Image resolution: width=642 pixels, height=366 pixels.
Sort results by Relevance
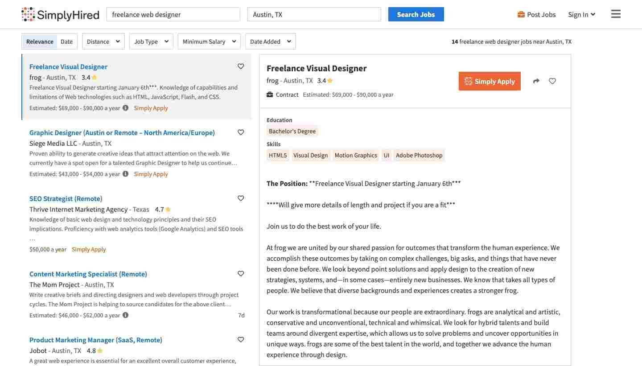point(40,41)
